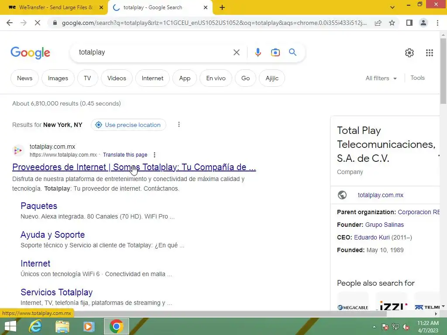Select the Internet filter chip

click(152, 78)
